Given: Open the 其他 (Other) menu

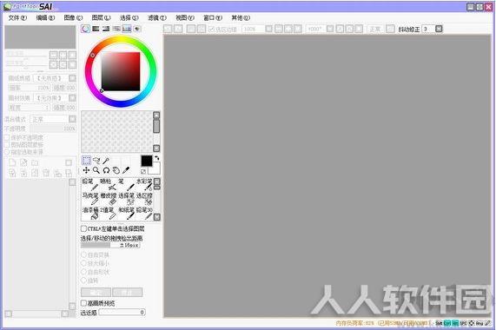Looking at the screenshot, I should click(x=241, y=17).
